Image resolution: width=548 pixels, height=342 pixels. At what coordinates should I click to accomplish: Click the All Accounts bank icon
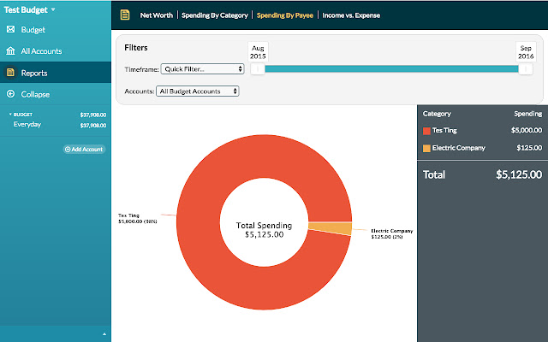[x=10, y=51]
